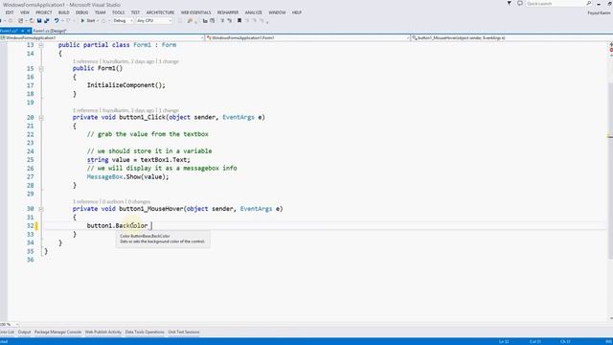
Task: Open the TEAM menu
Action: click(100, 12)
